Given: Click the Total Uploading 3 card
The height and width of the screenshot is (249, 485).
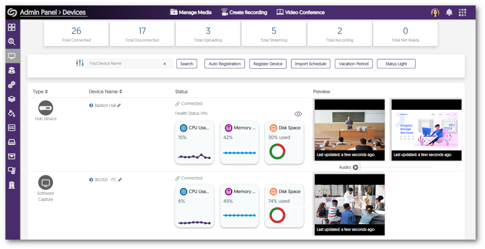Looking at the screenshot, I should 208,34.
